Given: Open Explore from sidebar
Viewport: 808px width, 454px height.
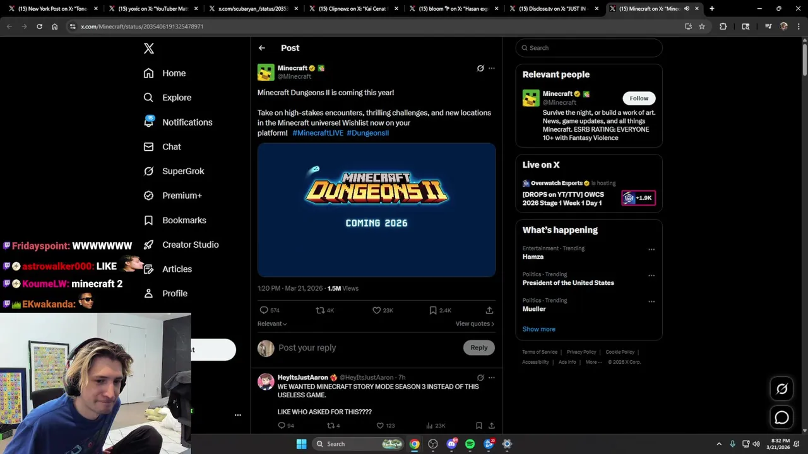Looking at the screenshot, I should 167,98.
